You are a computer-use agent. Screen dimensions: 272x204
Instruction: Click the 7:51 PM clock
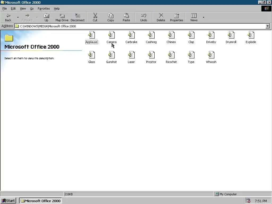[x=261, y=201]
